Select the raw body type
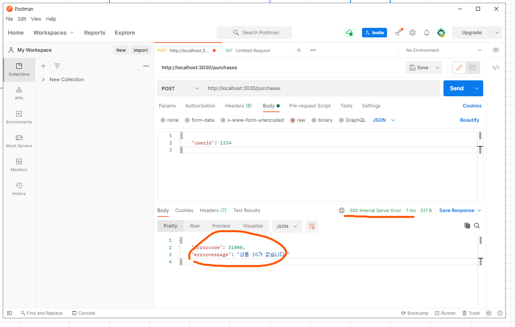Viewport: 515px width, 327px height. [x=298, y=120]
